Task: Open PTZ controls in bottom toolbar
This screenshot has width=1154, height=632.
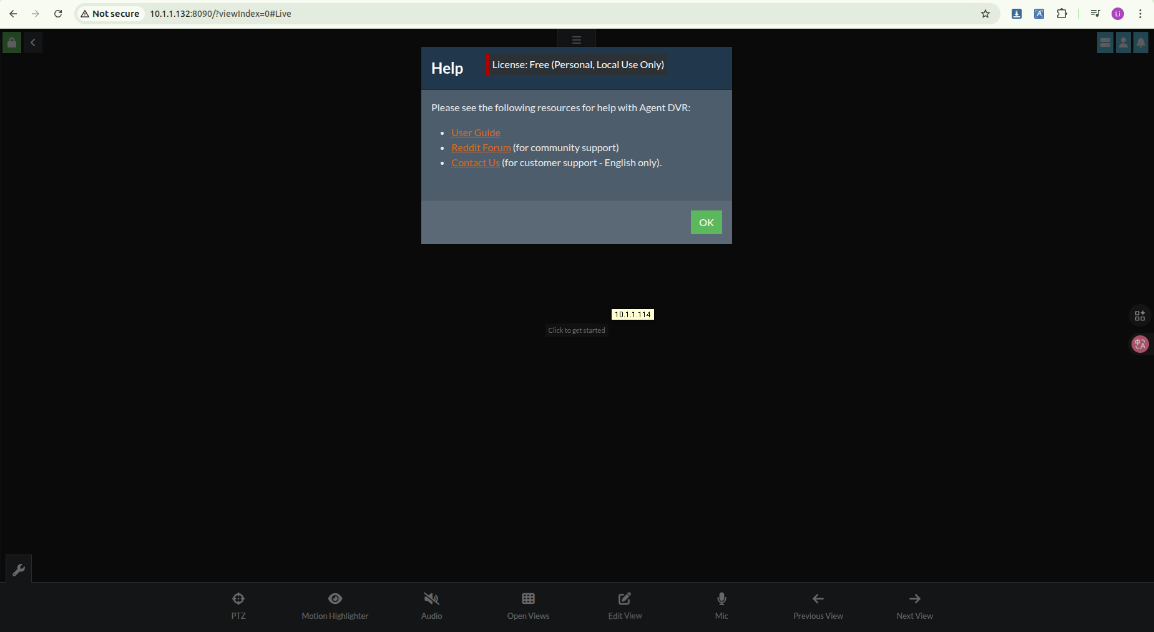Action: (x=238, y=606)
